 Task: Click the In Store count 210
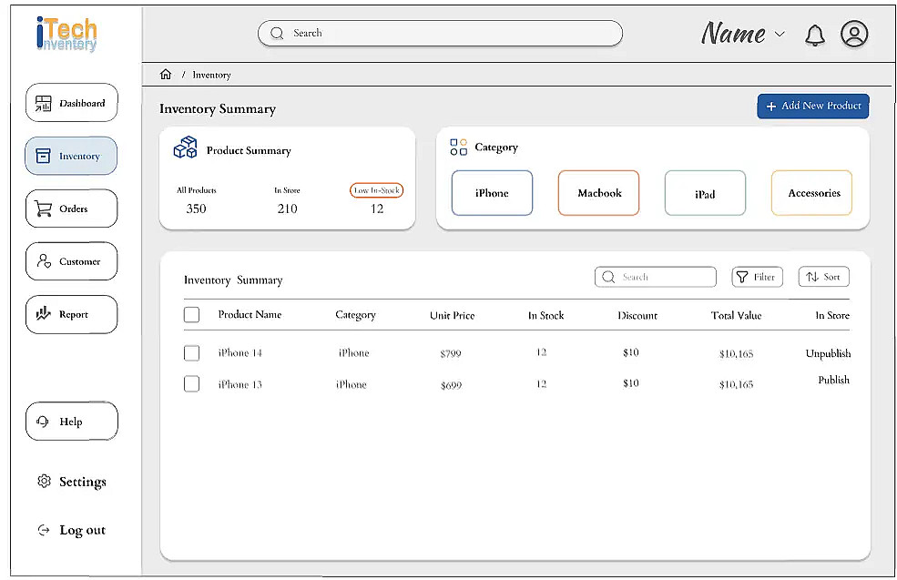pos(287,209)
